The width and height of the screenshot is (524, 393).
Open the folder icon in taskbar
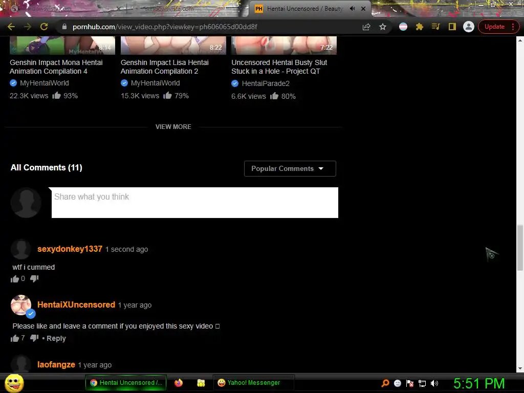(201, 383)
